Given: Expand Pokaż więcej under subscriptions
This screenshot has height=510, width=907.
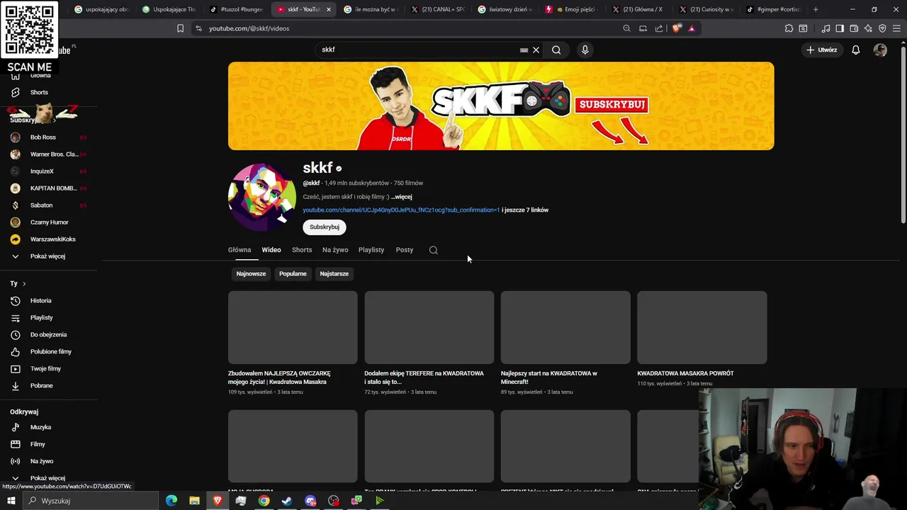Looking at the screenshot, I should (x=47, y=256).
